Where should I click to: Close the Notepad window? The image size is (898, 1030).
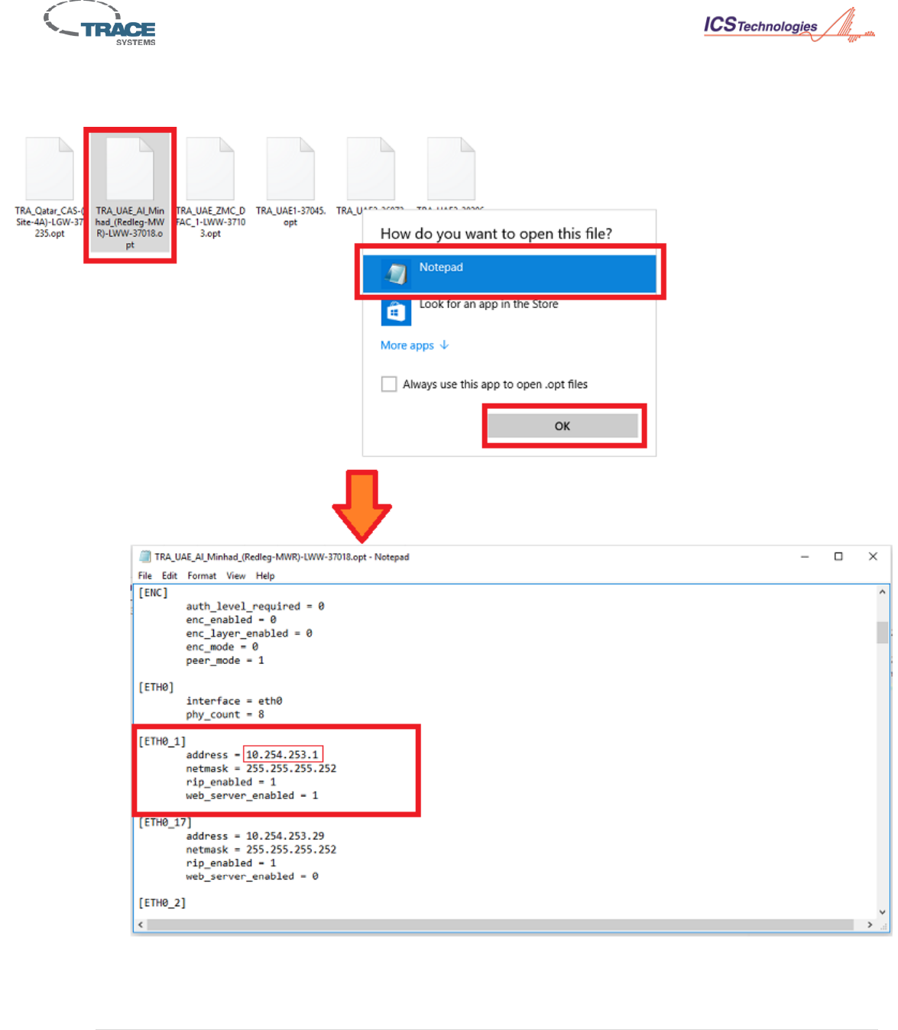(873, 556)
